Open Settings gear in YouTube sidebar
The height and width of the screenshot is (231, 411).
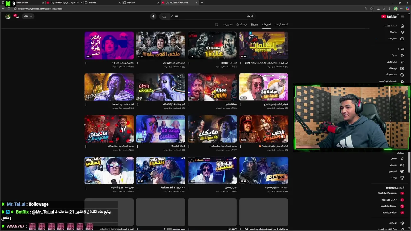(x=402, y=223)
